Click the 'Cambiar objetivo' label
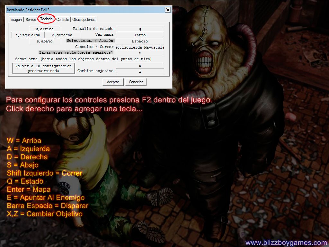The image size is (329, 247). [95, 71]
